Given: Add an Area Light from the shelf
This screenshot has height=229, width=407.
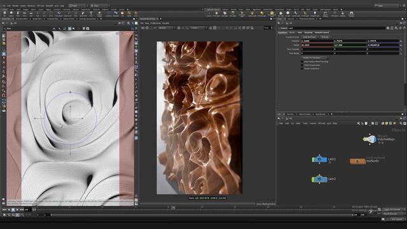Looking at the screenshot, I should coord(233,13).
